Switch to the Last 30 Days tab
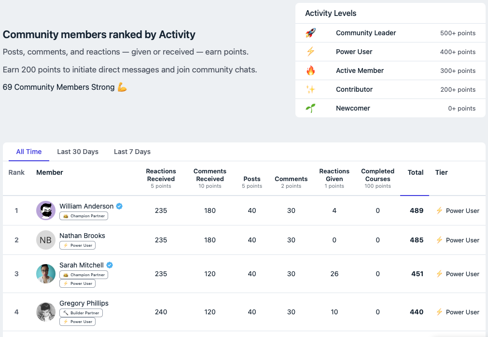Viewport: 488px width, 337px height. click(x=78, y=152)
